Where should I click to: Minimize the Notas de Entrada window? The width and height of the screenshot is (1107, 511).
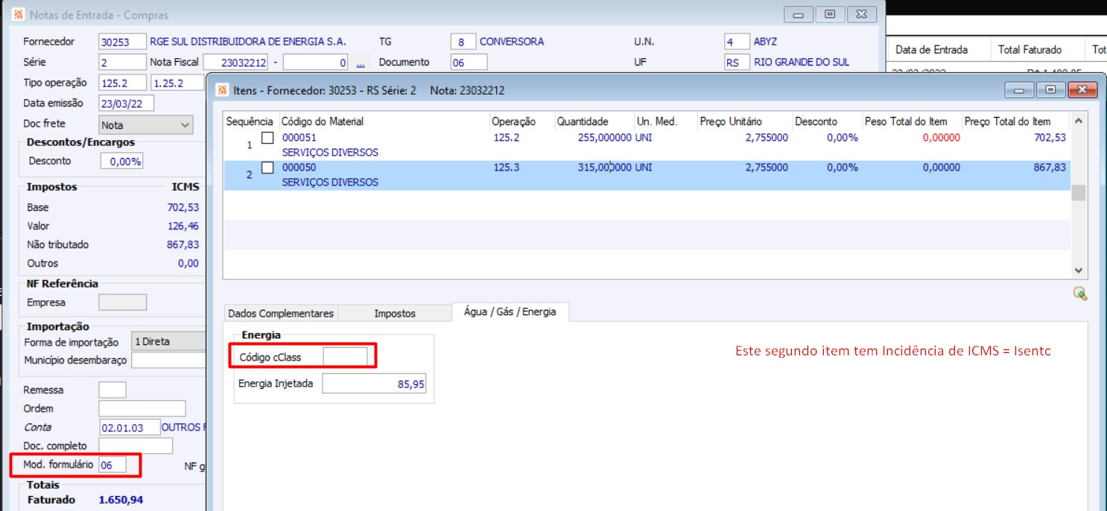pos(799,14)
